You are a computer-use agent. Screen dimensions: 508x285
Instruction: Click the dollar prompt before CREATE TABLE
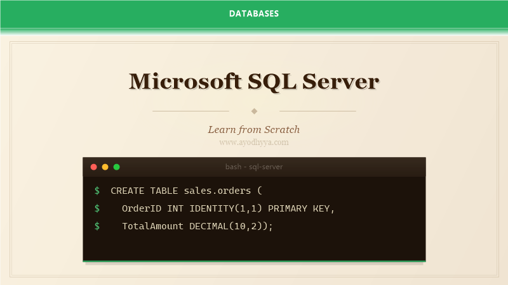tap(97, 191)
